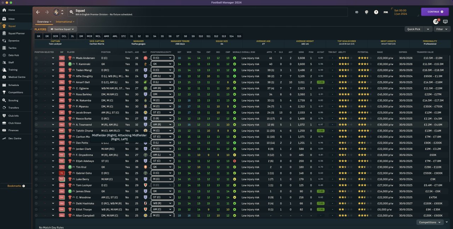Open the Inbox sidebar icon
The image size is (453, 229).
click(4, 19)
